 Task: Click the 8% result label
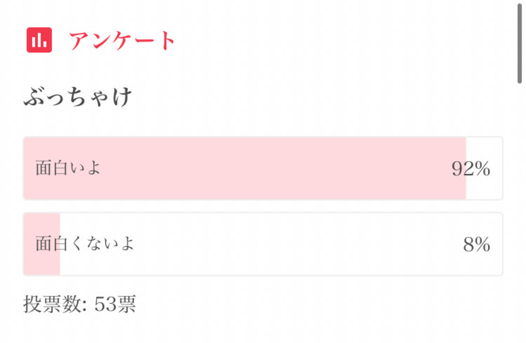click(x=477, y=244)
